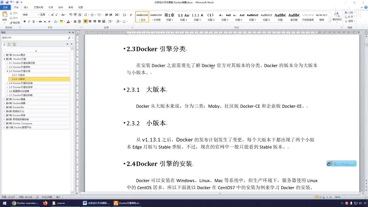Toggle character shading button

click(x=75, y=22)
